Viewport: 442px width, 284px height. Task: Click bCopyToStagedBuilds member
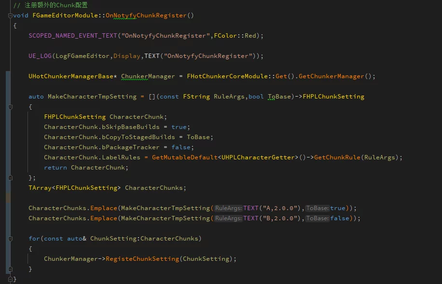coord(138,137)
